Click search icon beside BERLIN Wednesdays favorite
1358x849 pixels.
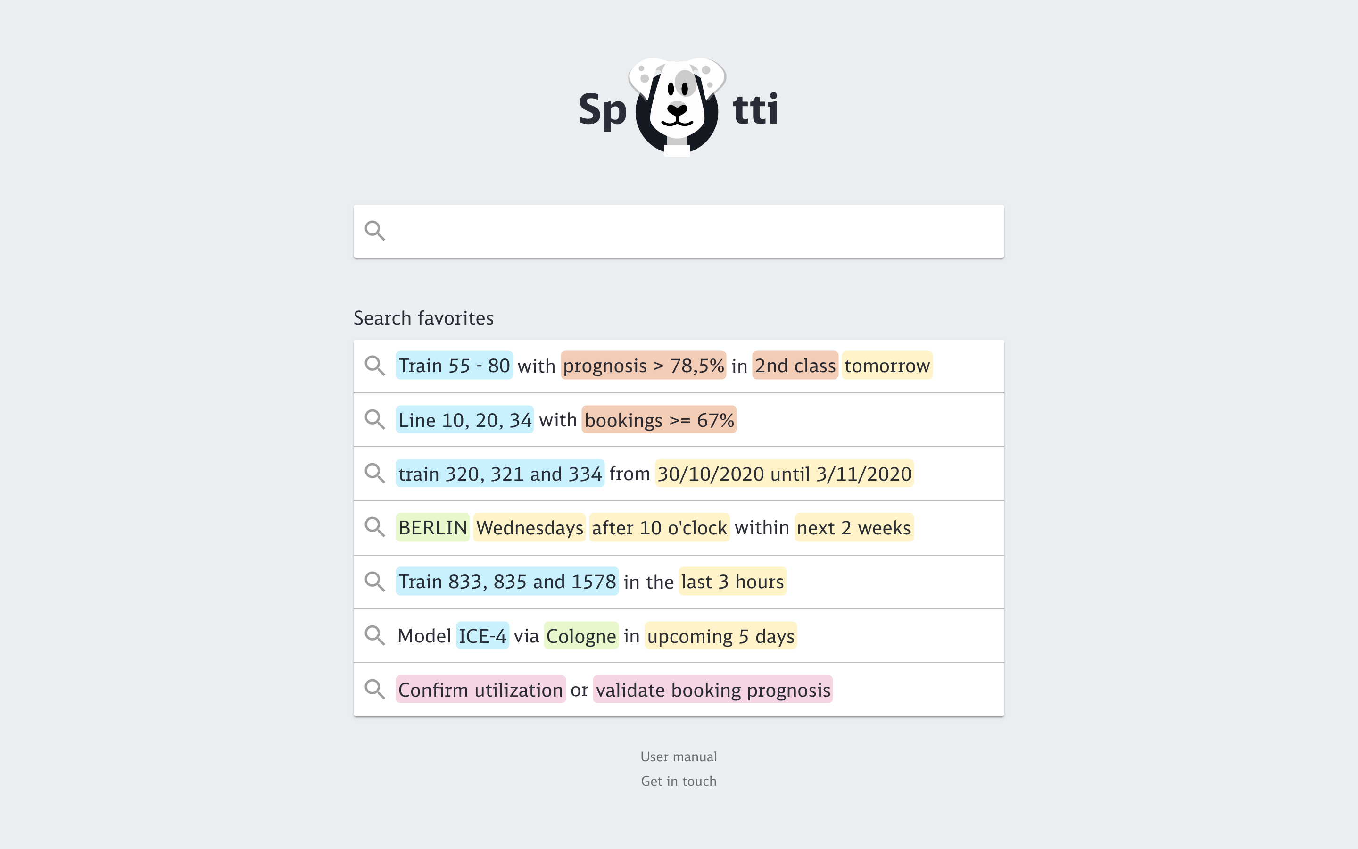tap(375, 527)
